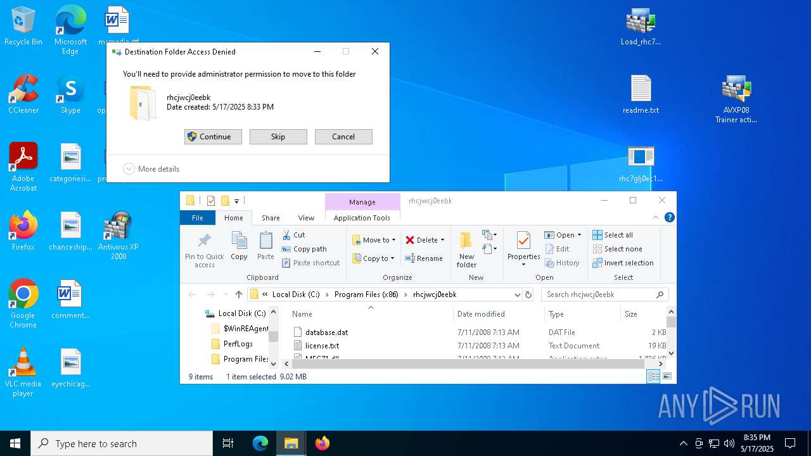Select PerfLogs folder in navigation tree
Viewport: 811px width, 456px height.
coord(238,344)
